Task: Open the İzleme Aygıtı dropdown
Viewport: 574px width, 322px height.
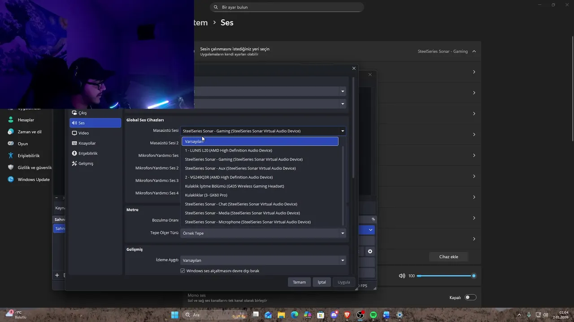Action: coord(263,260)
